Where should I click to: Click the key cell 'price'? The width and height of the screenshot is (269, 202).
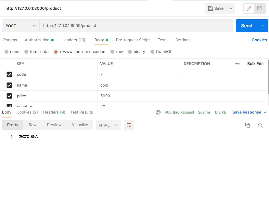(x=56, y=96)
